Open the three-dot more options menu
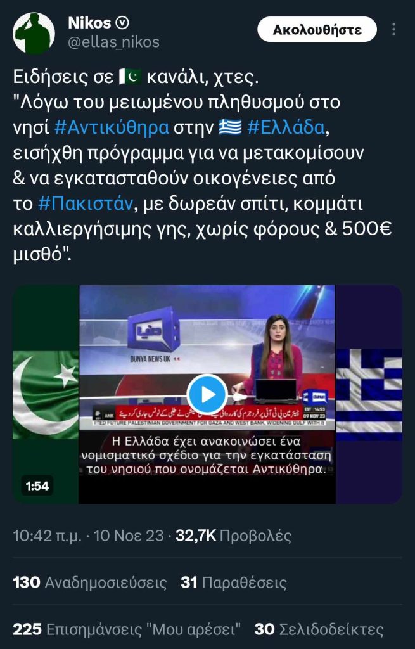Image resolution: width=415 pixels, height=649 pixels. tap(393, 29)
